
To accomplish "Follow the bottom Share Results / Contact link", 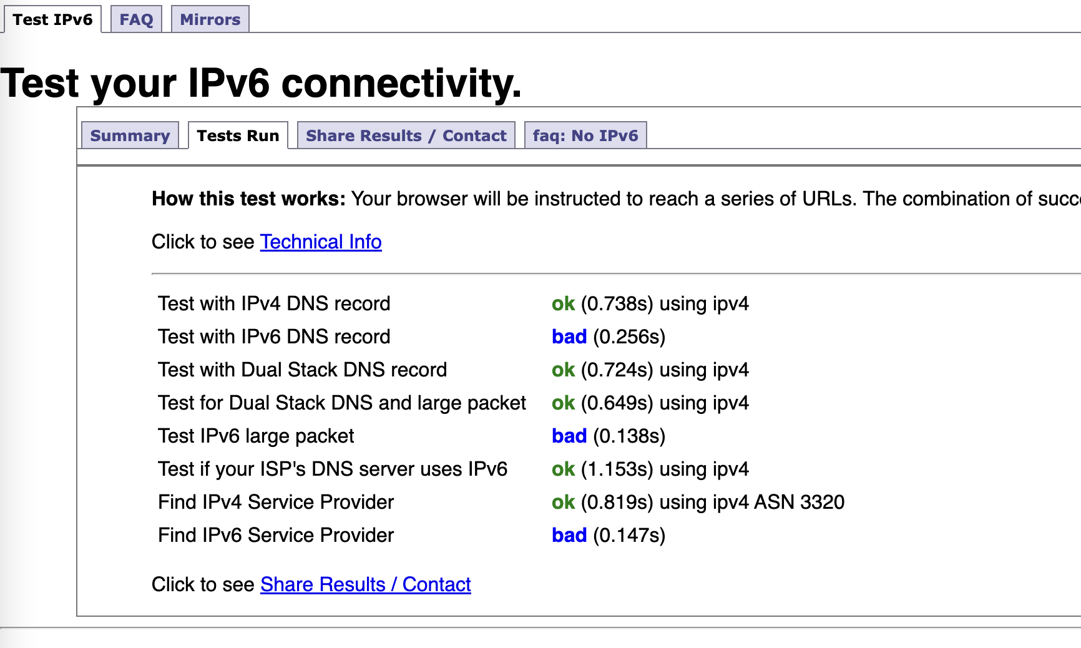I will 365,584.
